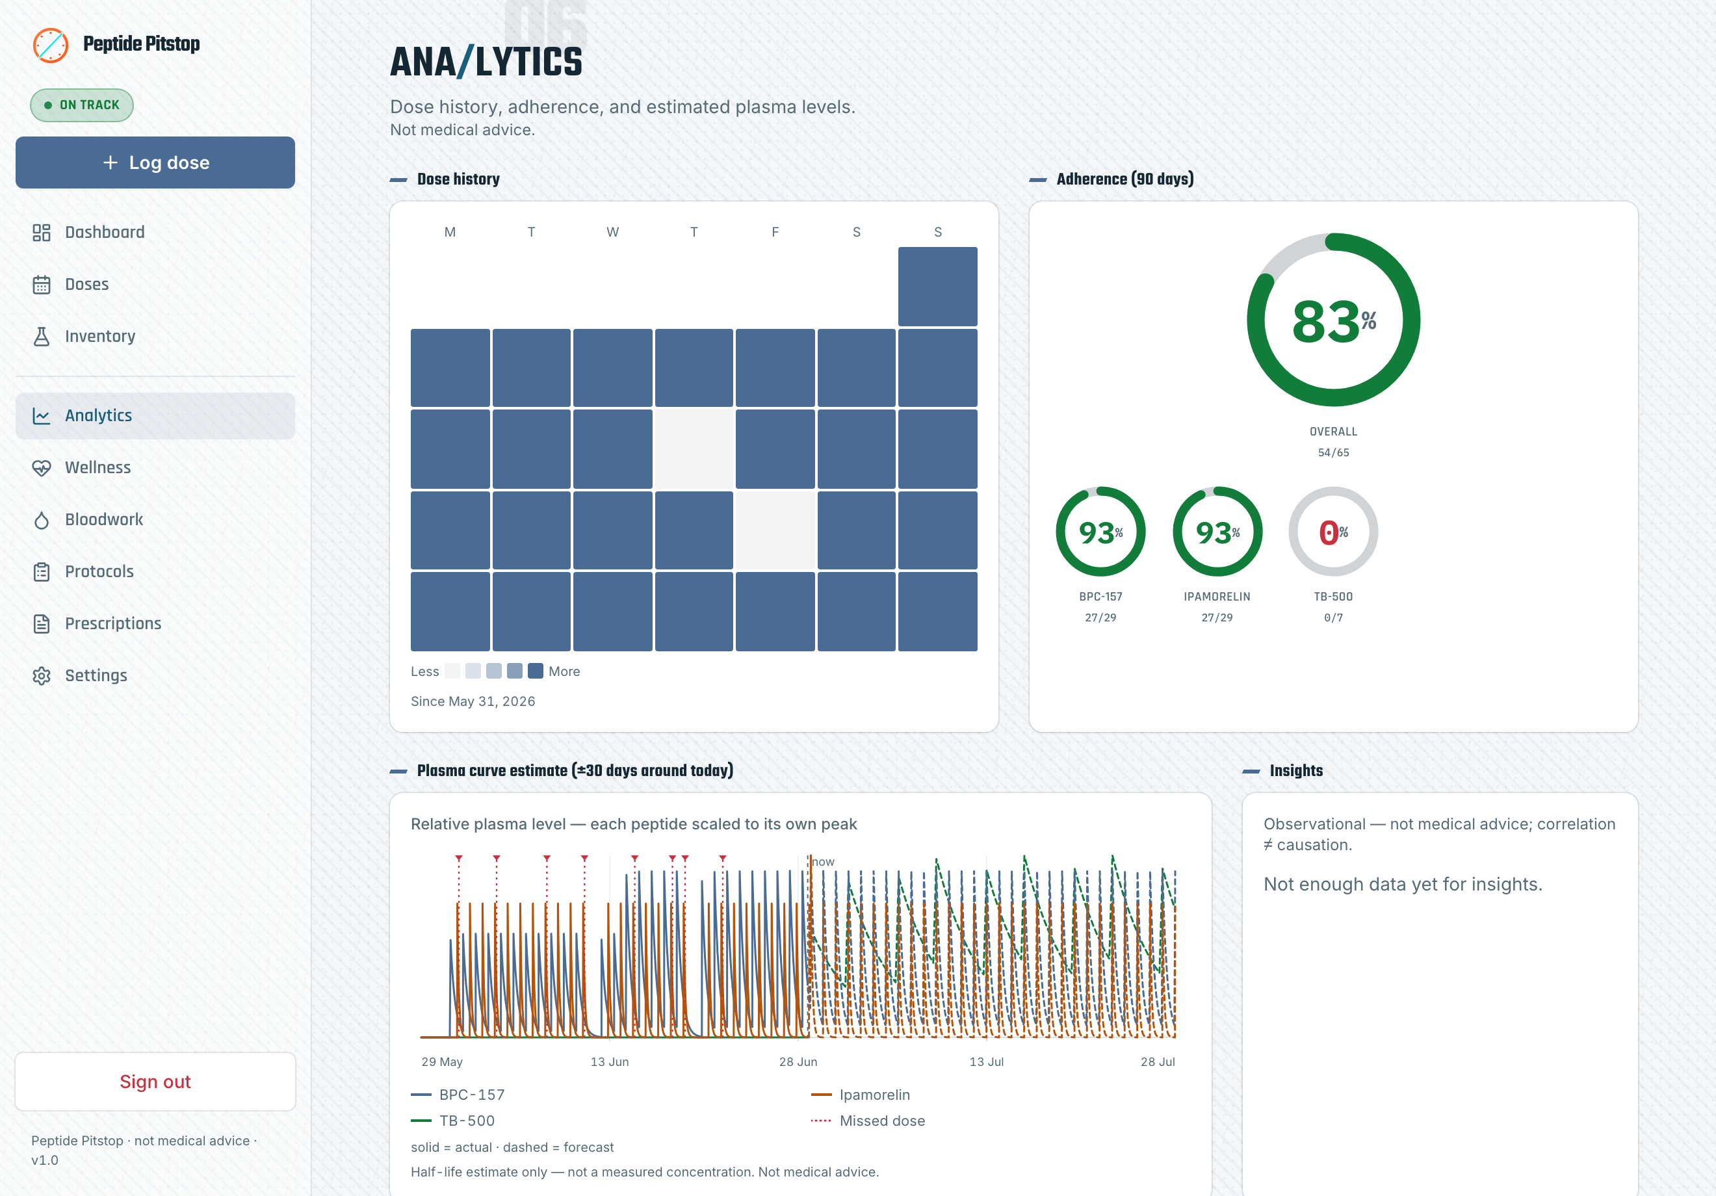Open the Dashboard page
This screenshot has height=1196, width=1716.
155,233
